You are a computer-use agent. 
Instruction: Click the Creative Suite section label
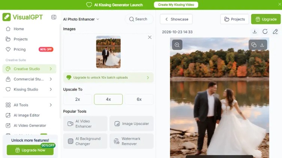click(x=16, y=60)
